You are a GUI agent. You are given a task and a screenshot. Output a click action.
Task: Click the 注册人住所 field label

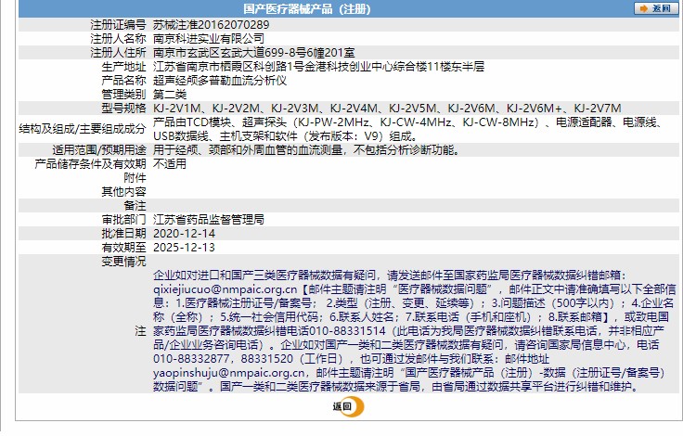tap(118, 53)
